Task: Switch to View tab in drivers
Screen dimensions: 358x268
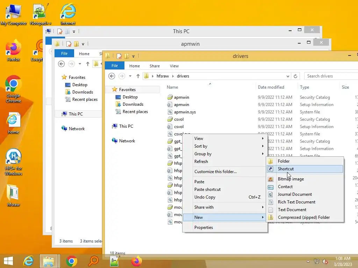Action: (x=174, y=66)
